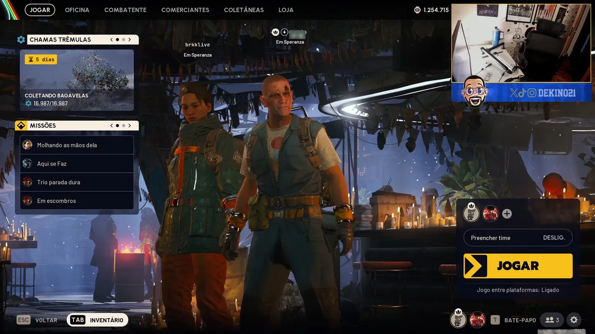
Task: Click the Chamas Trêmulas flower event icon
Action: 21,39
